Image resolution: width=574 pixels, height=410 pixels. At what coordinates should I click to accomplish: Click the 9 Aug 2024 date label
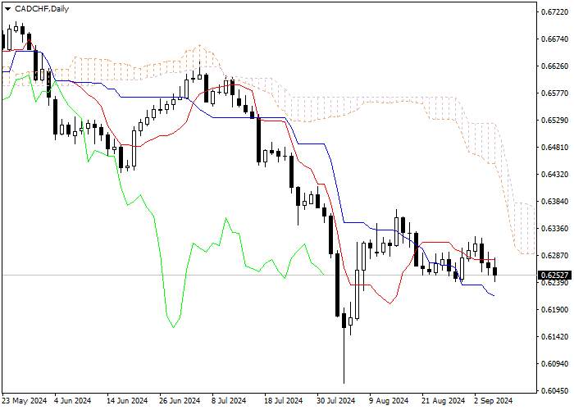click(x=389, y=401)
